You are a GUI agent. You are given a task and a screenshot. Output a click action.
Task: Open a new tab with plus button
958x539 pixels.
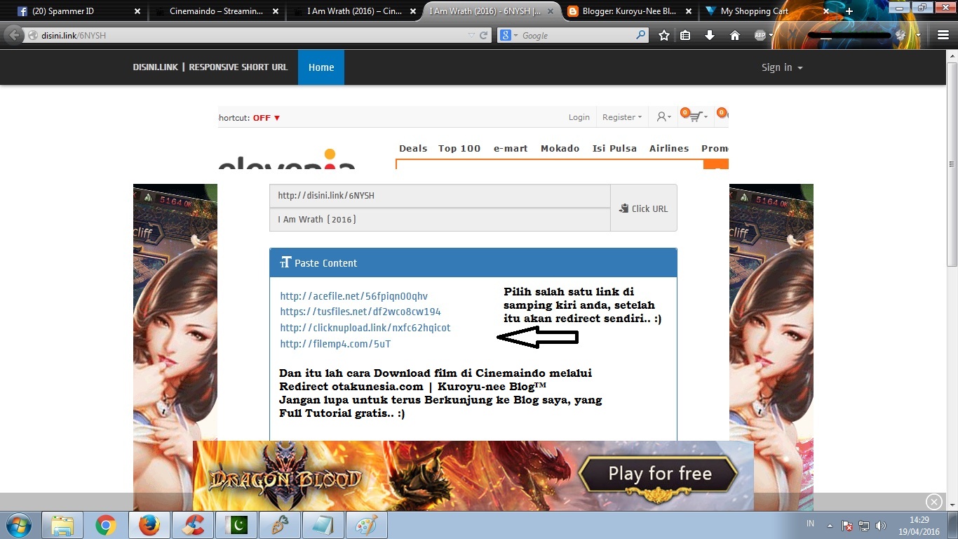[x=849, y=11]
